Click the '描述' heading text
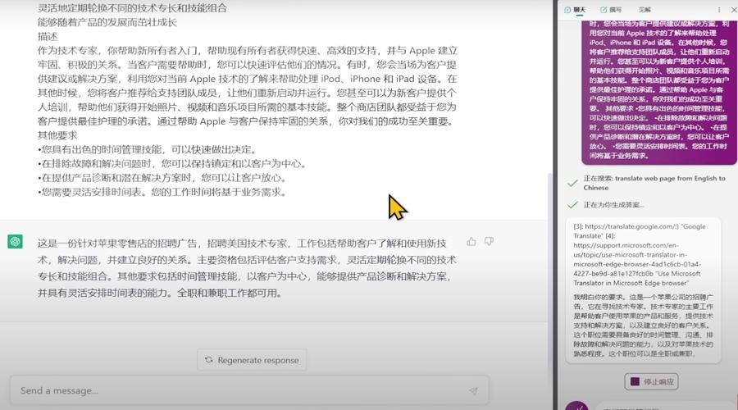738x410 pixels. [x=48, y=36]
